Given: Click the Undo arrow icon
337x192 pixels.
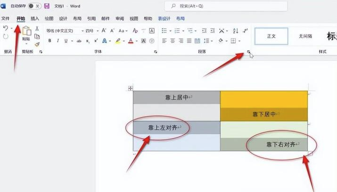Looking at the screenshot, I should [5, 29].
